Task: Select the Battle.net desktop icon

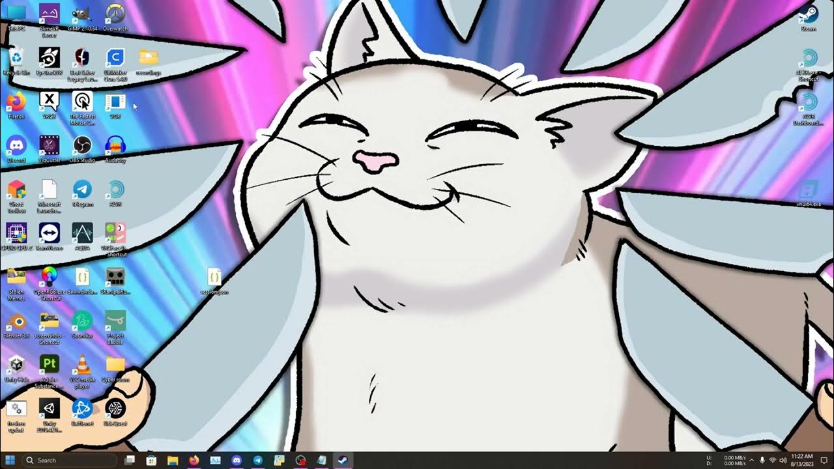Action: click(x=82, y=412)
